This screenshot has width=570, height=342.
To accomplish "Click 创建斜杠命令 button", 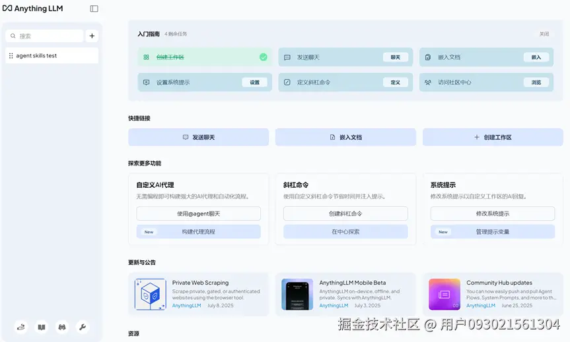I will [x=345, y=214].
